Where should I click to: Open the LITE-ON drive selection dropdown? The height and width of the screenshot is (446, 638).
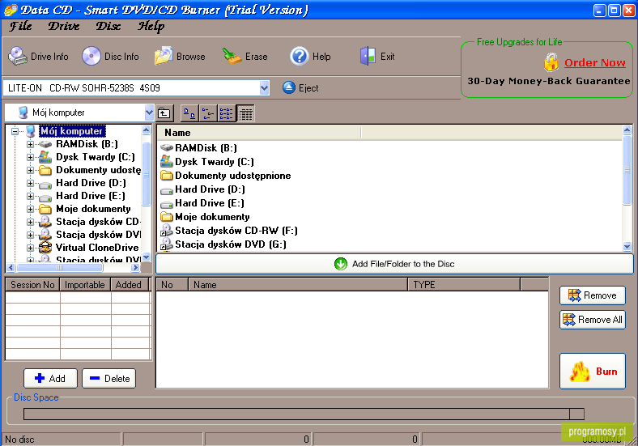265,88
